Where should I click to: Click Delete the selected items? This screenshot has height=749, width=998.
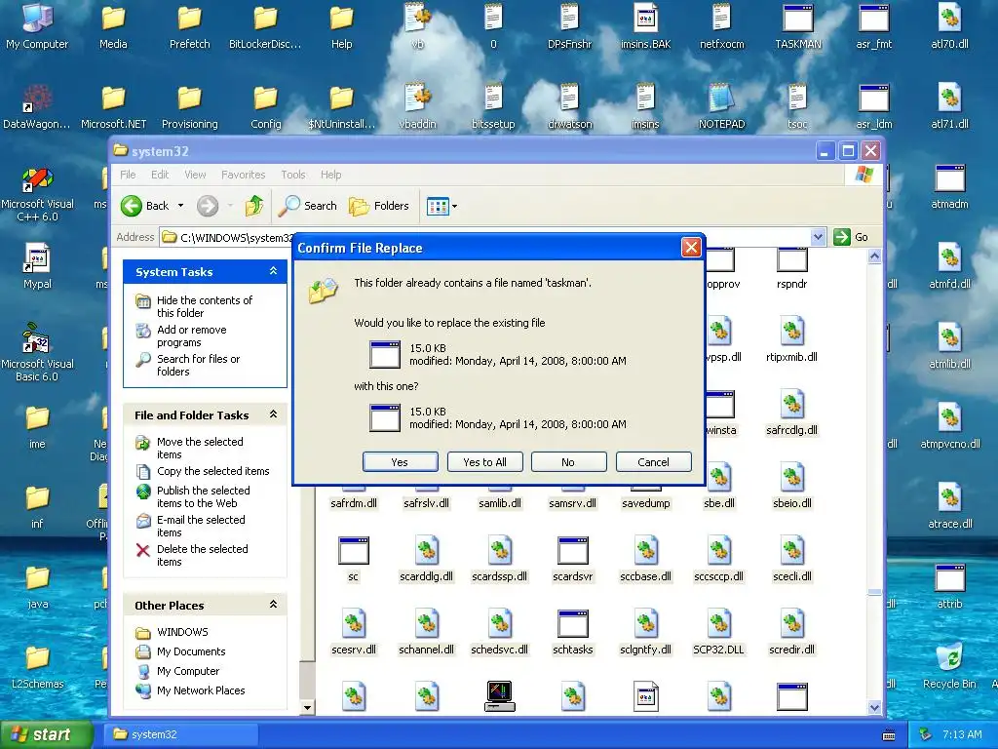(202, 555)
